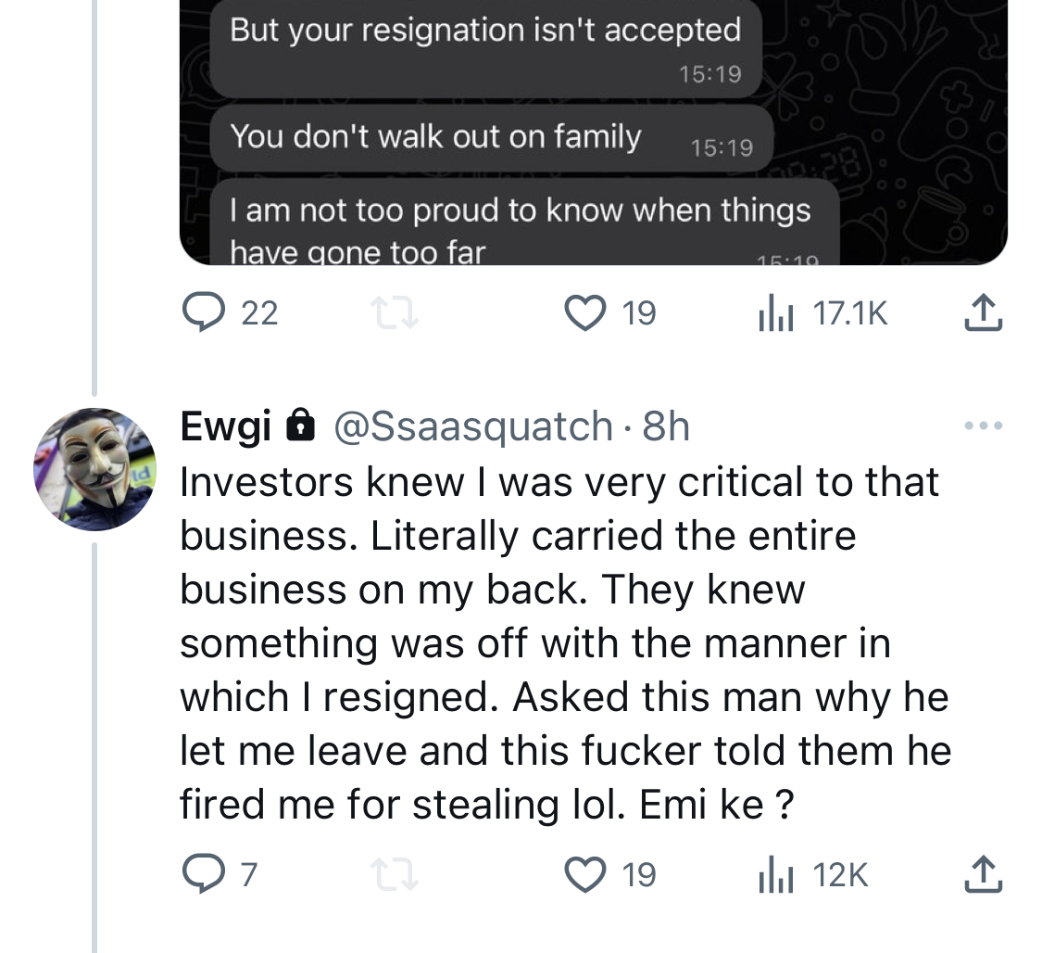Image resolution: width=1042 pixels, height=953 pixels.
Task: Share the upper tweet with the chat screenshot
Action: pyautogui.click(x=984, y=312)
